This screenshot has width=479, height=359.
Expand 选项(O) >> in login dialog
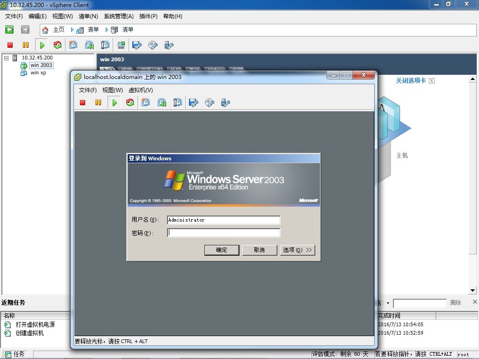click(x=297, y=250)
